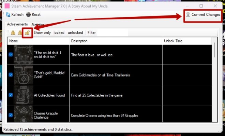Click the Refresh toolbar button
Screen dimensions: 225x136
pyautogui.click(x=15, y=14)
